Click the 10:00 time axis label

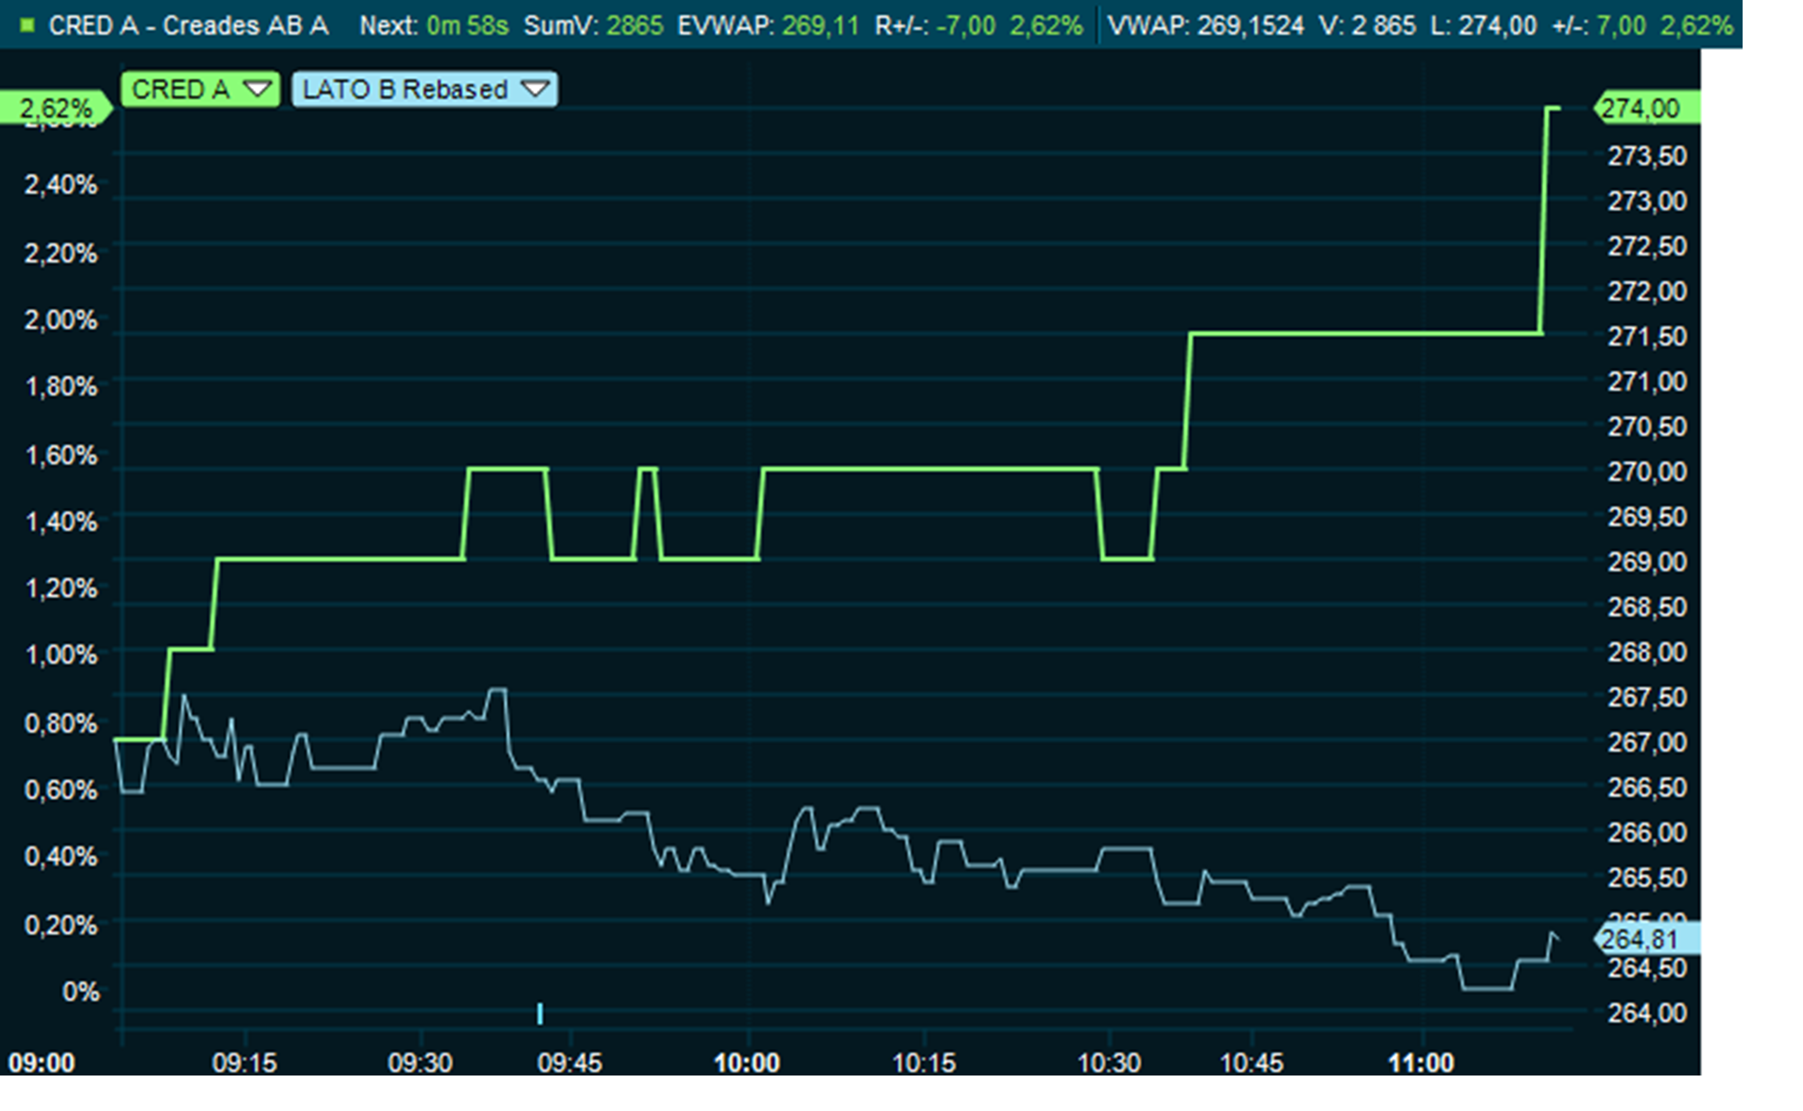(x=746, y=1063)
